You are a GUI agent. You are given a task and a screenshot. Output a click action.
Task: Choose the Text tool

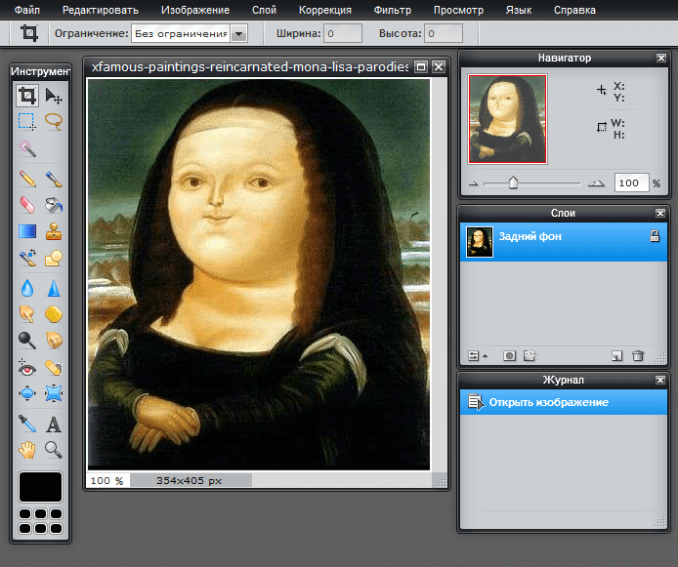[54, 424]
